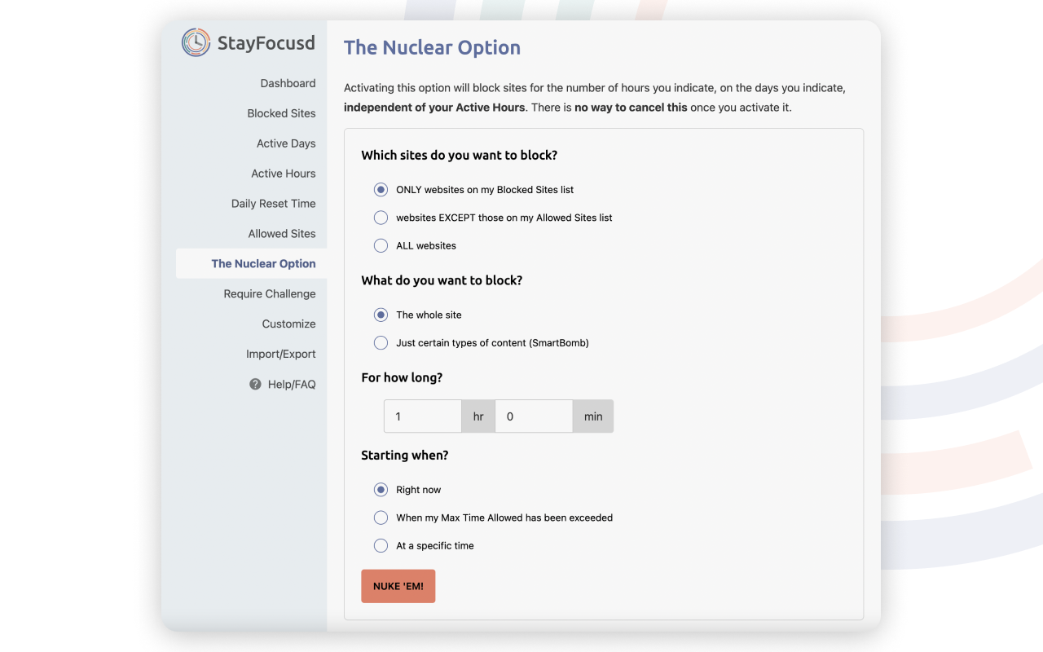Open Active Days settings
The height and width of the screenshot is (652, 1043).
point(286,143)
